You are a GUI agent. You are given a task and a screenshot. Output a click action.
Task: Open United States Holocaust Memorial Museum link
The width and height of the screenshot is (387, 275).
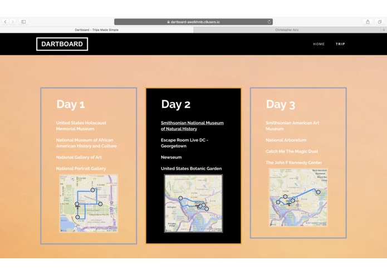81,126
